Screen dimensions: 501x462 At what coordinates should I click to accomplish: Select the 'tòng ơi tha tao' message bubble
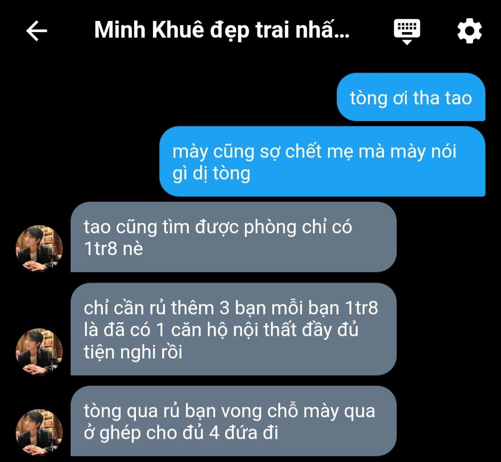click(x=411, y=97)
